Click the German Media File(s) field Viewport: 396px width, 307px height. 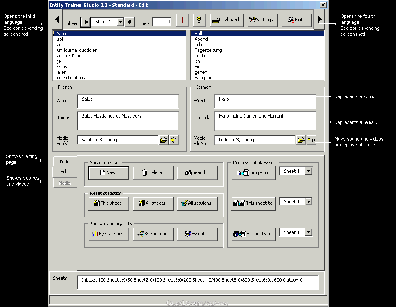point(255,140)
